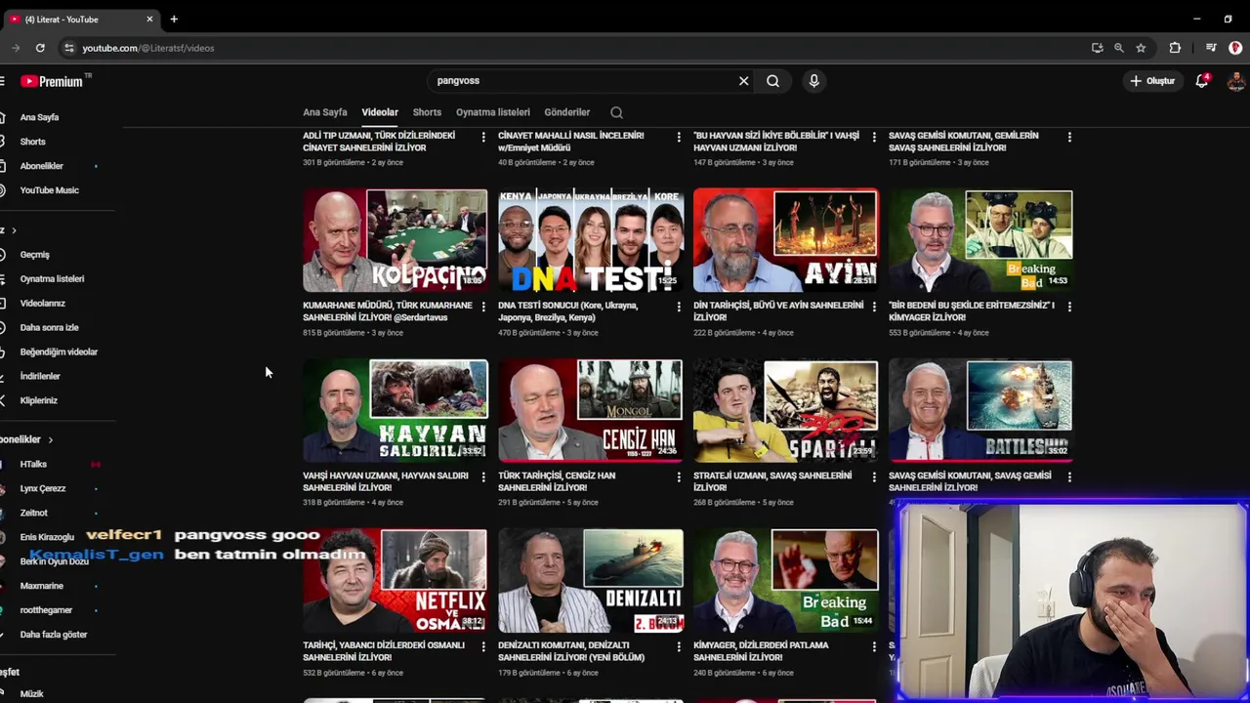Viewport: 1250px width, 703px height.
Task: Open browser zoom magnifier icon
Action: [1119, 48]
